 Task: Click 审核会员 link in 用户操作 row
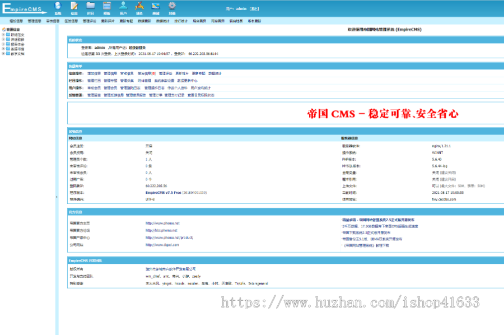coord(94,88)
